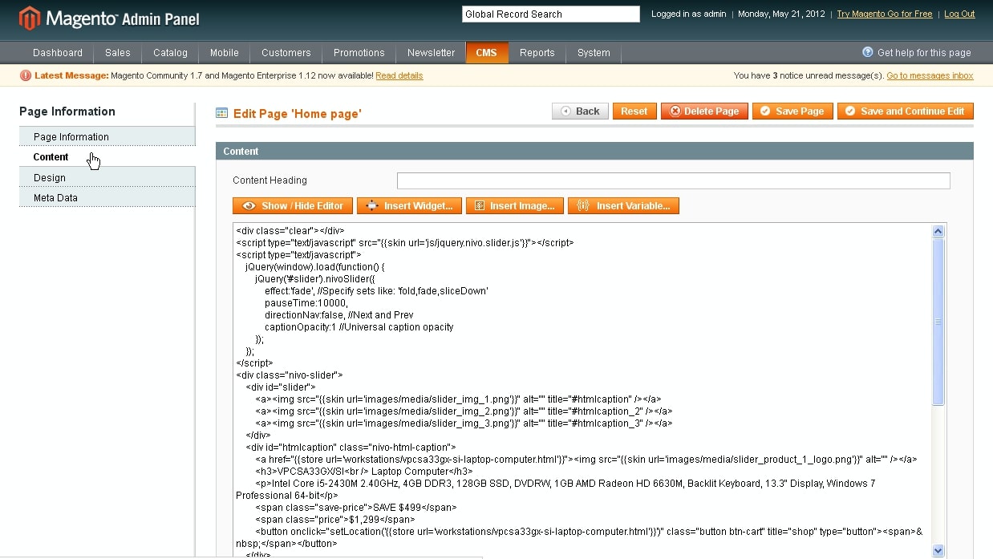Toggle the Show / Hide Editor button
Viewport: 993px width, 559px height.
click(x=293, y=206)
